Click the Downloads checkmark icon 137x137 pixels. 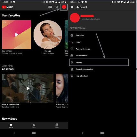pyautogui.click(x=72, y=35)
